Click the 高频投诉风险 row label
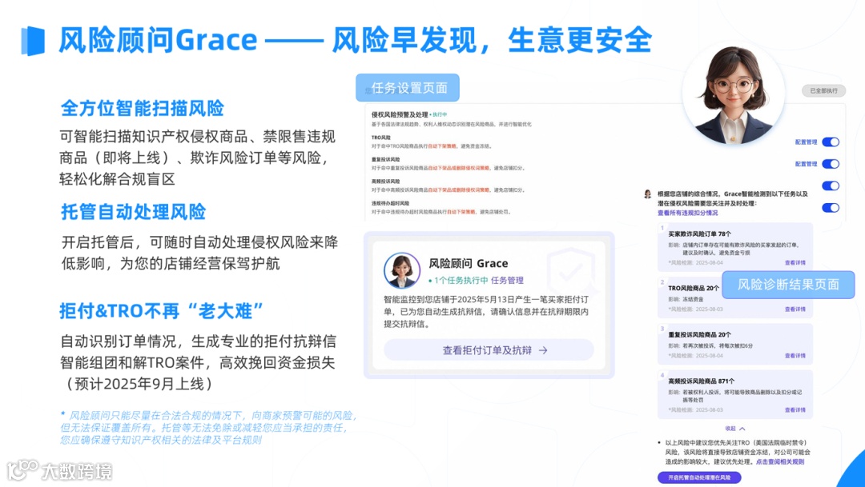The image size is (865, 487). click(385, 182)
